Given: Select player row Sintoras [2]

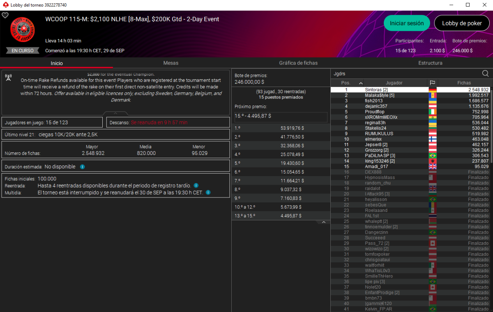Looking at the screenshot, I should [x=410, y=89].
